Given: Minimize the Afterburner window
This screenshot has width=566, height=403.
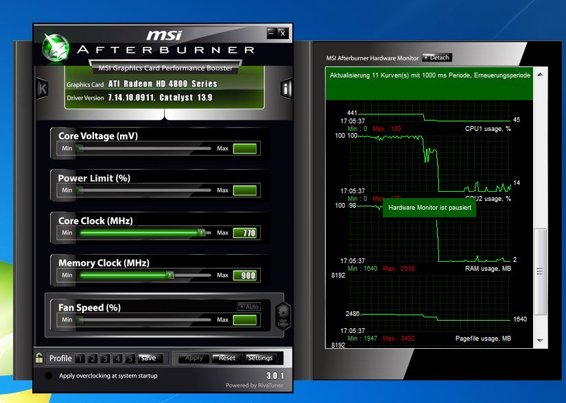Looking at the screenshot, I should point(272,33).
